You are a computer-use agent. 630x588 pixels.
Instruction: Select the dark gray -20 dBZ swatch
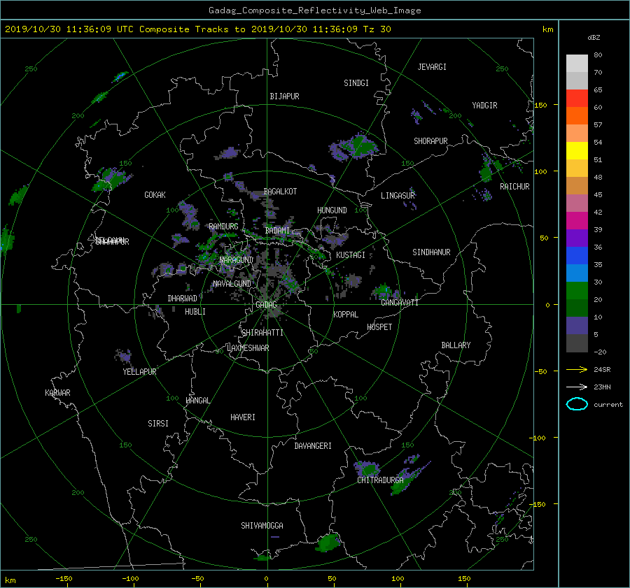point(577,343)
